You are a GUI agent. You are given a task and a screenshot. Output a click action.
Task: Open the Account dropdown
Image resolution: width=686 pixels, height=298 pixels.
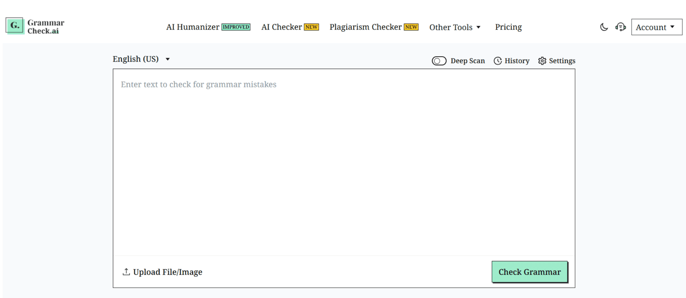(657, 27)
